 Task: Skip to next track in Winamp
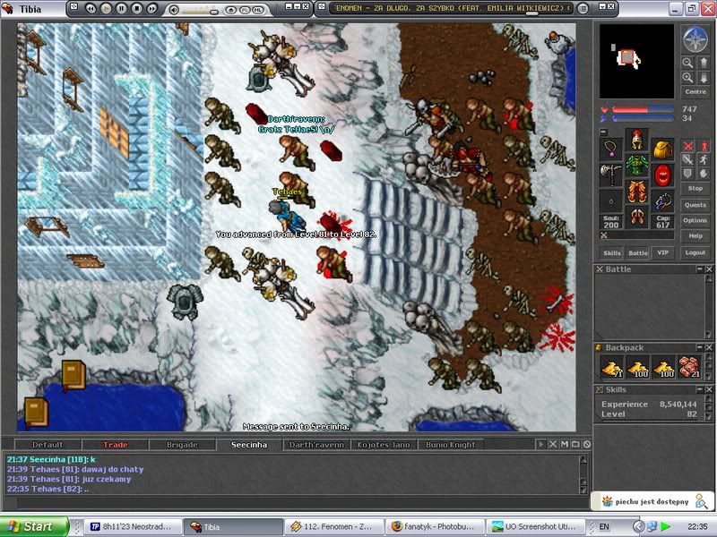(x=151, y=8)
